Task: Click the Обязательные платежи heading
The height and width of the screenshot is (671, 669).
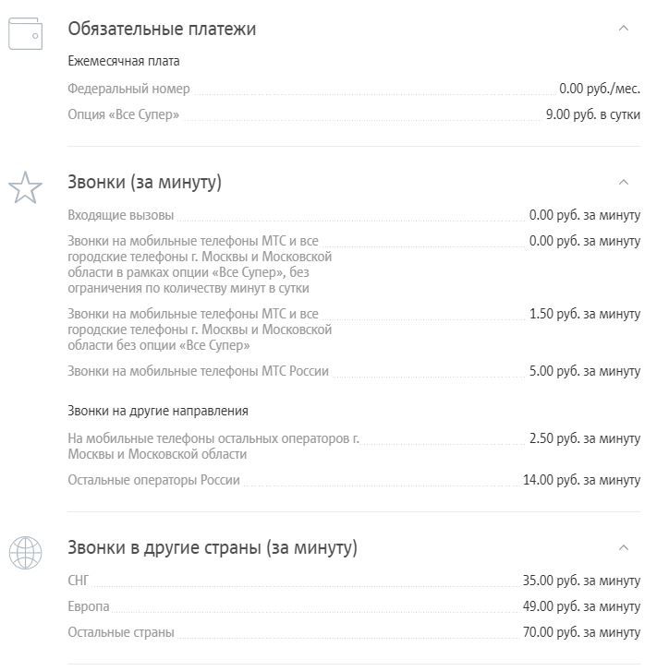Action: tap(162, 29)
